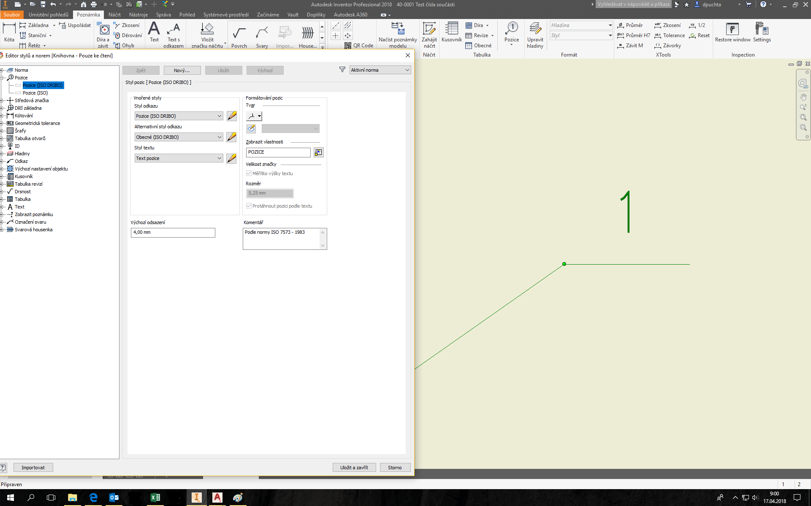Open the Soubor menu
The width and height of the screenshot is (811, 506).
[11, 15]
